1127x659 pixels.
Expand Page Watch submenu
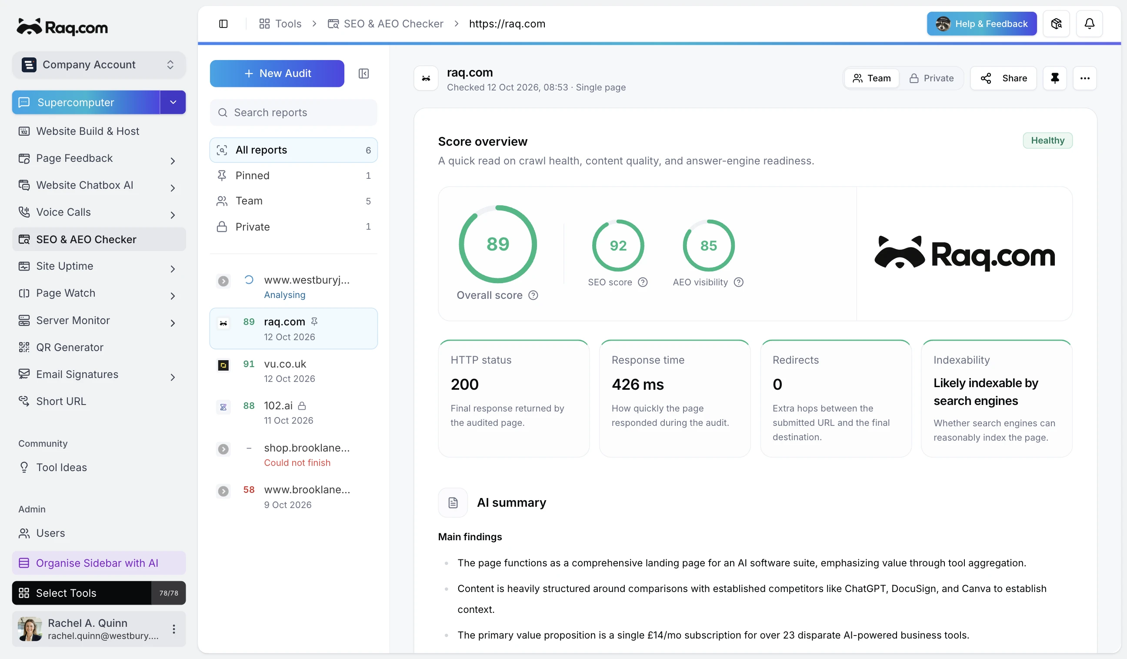click(x=173, y=296)
